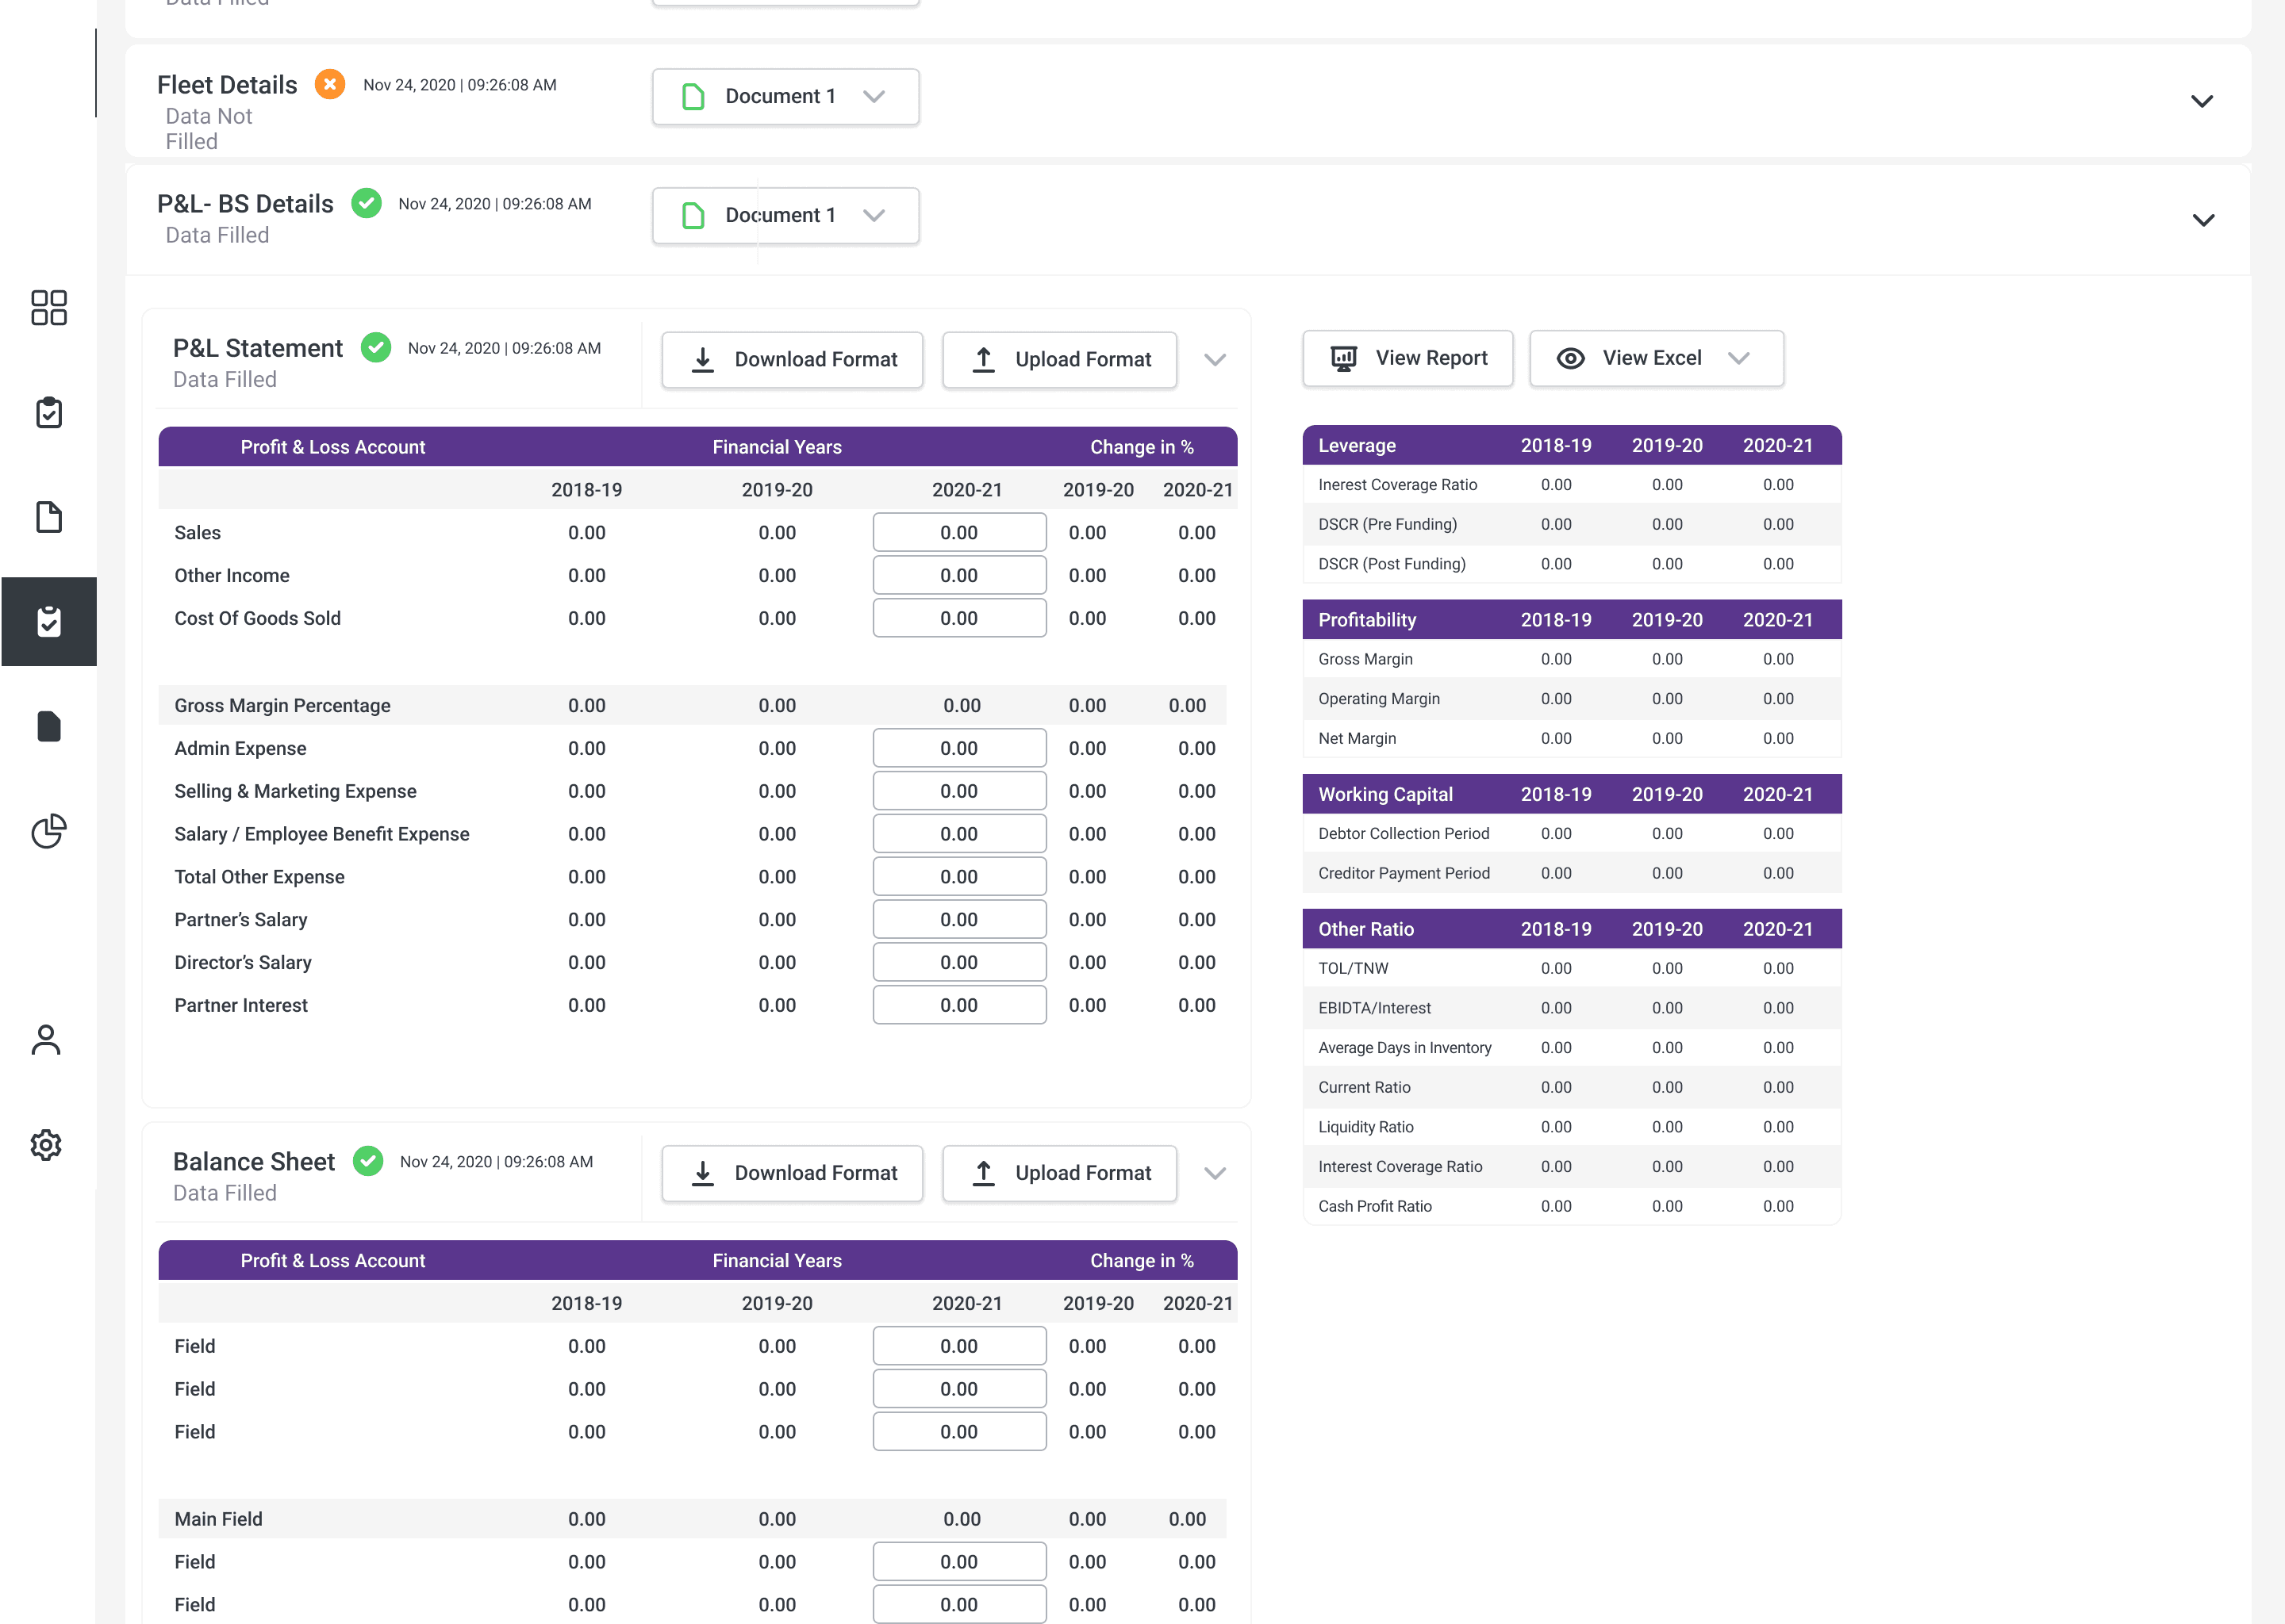
Task: Click the P&L- BS Details section title
Action: (x=245, y=204)
